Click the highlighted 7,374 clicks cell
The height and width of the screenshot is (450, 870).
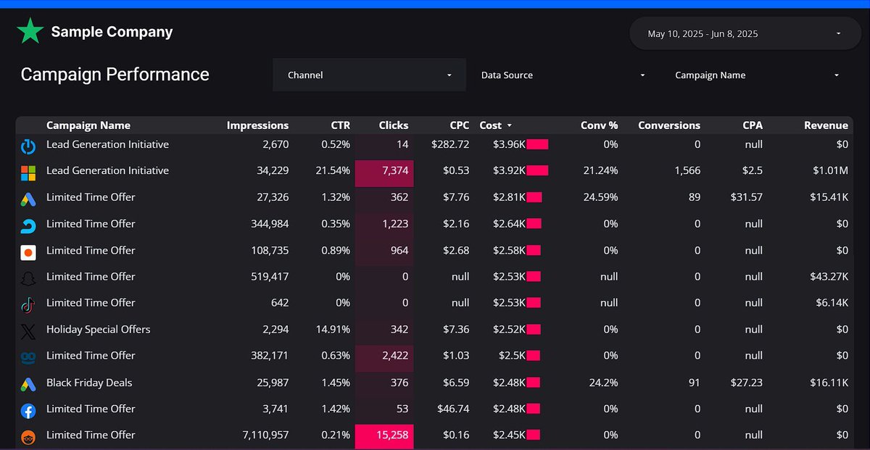[384, 173]
